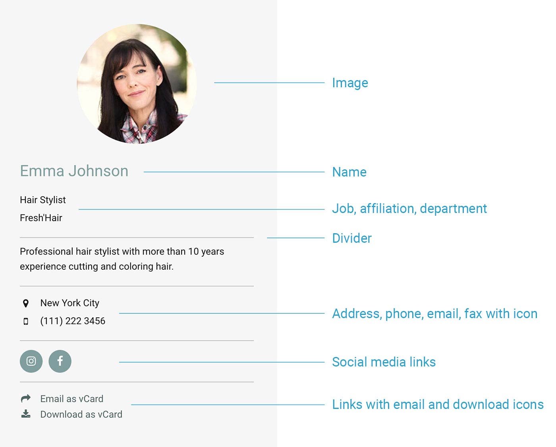Click the Download as vCard link
This screenshot has width=556, height=447.
coord(81,414)
